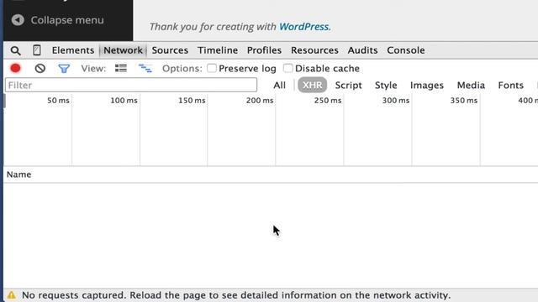Image resolution: width=538 pixels, height=302 pixels.
Task: Filter requests by Script
Action: click(x=348, y=86)
